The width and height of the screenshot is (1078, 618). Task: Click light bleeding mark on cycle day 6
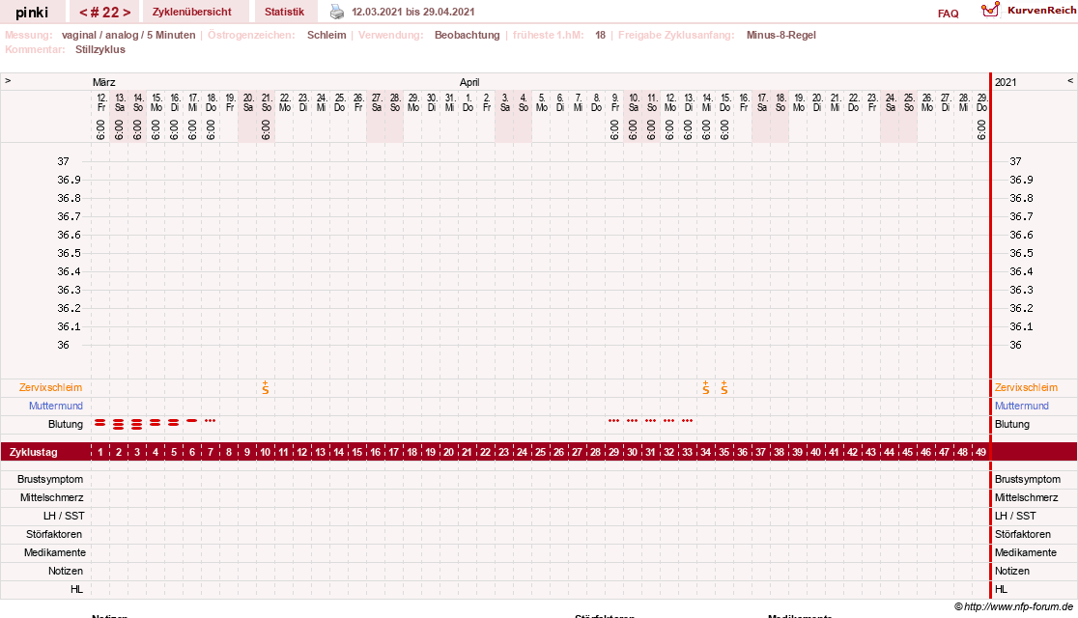(x=192, y=421)
